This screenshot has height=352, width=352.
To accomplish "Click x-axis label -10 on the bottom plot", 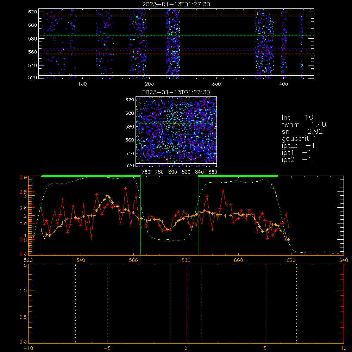I will 28,348.
